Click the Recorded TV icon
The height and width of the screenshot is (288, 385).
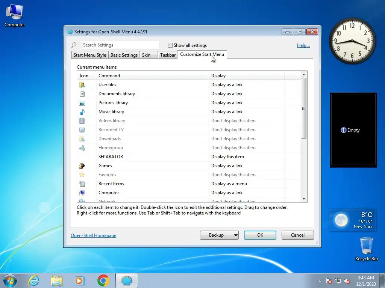pyautogui.click(x=82, y=130)
